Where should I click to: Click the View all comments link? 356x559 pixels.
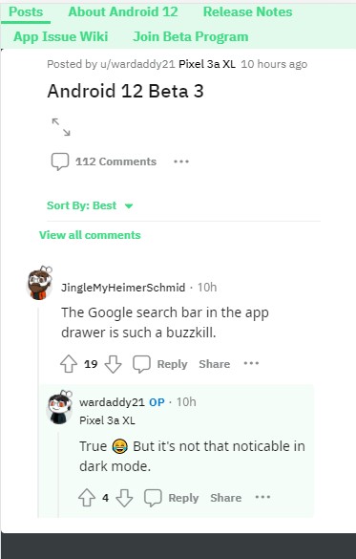[90, 235]
